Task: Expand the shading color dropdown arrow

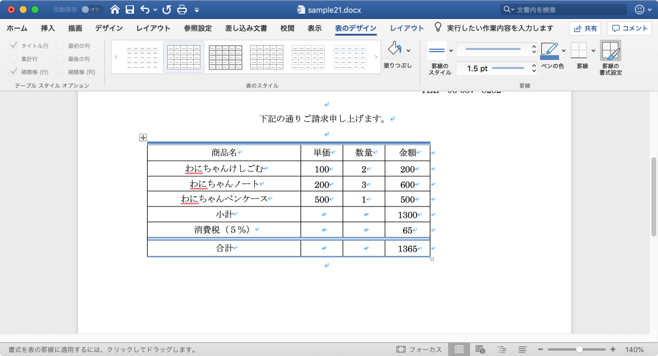Action: [408, 50]
